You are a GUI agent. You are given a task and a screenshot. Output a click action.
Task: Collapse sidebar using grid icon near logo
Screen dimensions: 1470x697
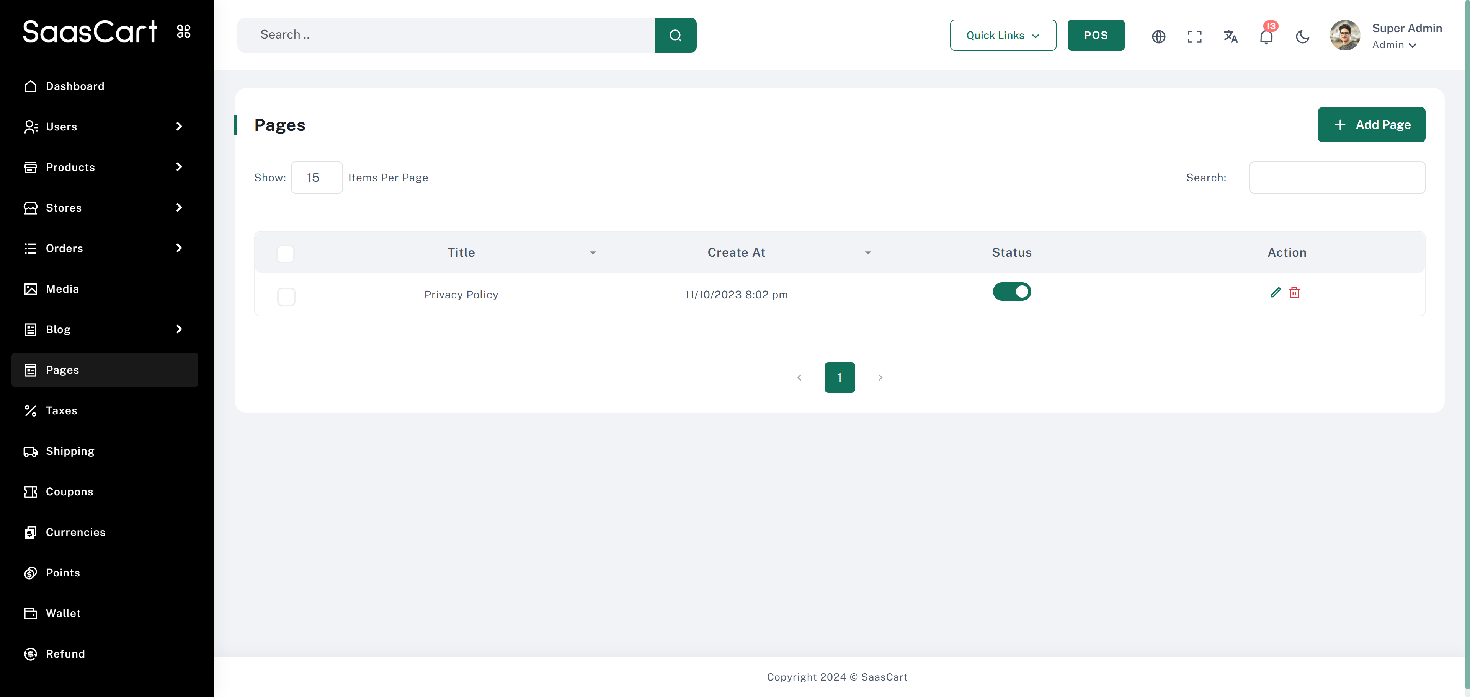coord(184,31)
